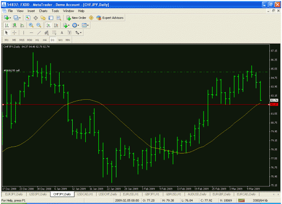The height and width of the screenshot is (204, 282).
Task: Switch to GBPJPY,H1 chart tab
Action: pos(152,194)
